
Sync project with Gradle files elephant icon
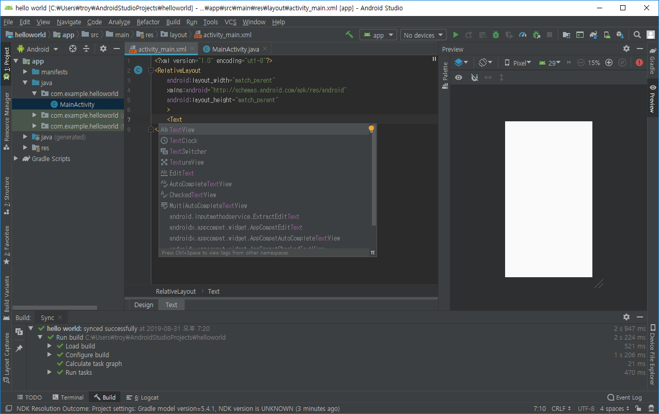point(593,35)
